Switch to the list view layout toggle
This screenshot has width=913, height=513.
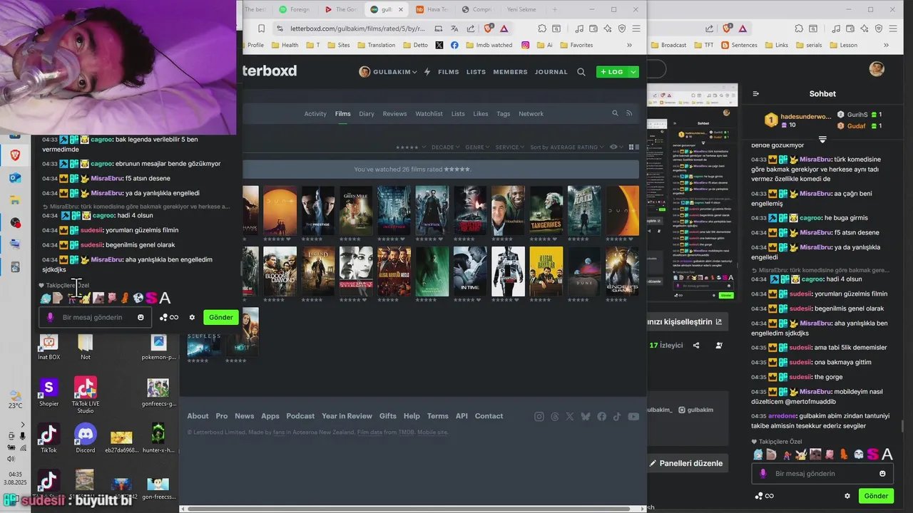tap(638, 147)
